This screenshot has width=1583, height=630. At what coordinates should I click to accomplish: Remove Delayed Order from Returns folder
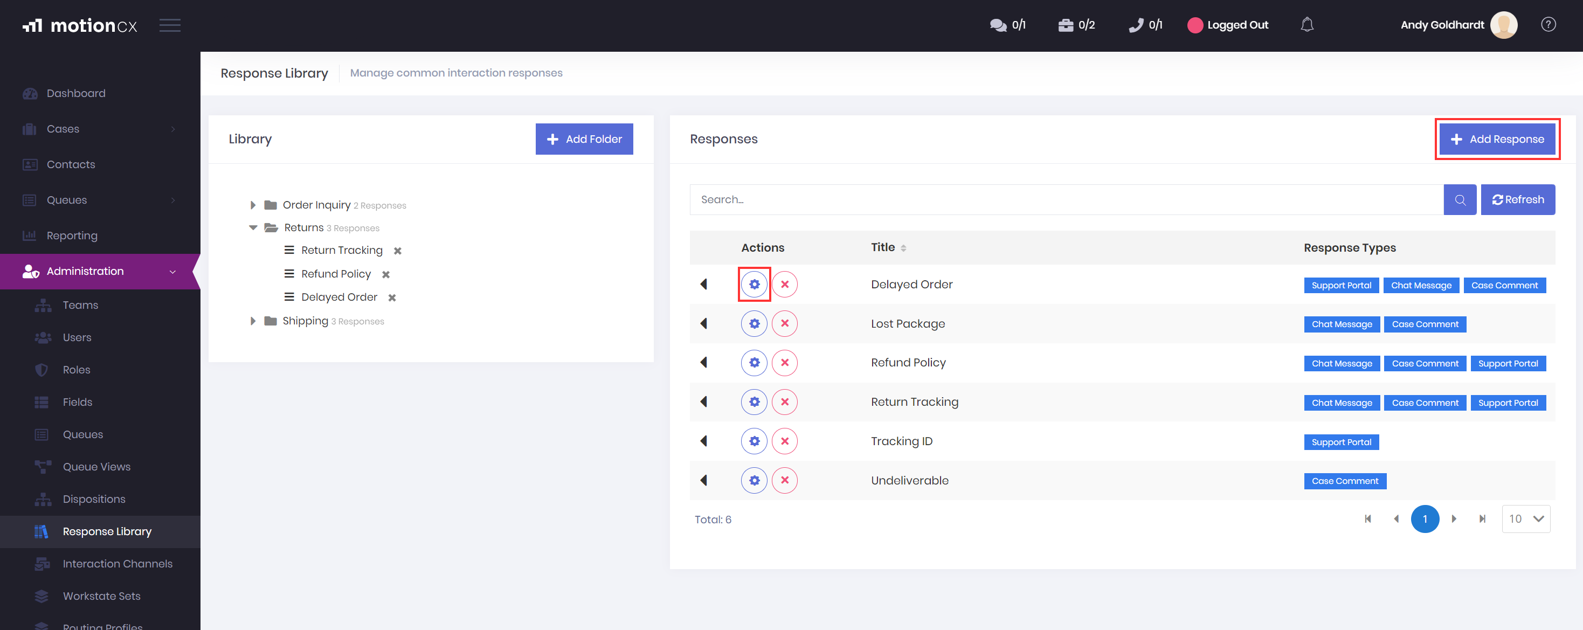(x=392, y=298)
